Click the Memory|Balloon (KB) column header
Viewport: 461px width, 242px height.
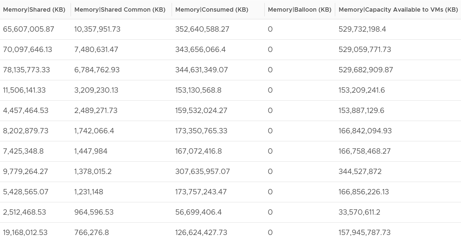299,10
